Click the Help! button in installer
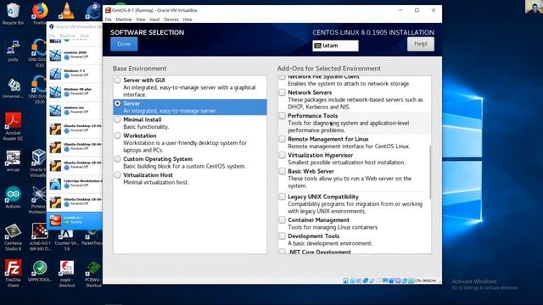The image size is (543, 305). [x=421, y=44]
